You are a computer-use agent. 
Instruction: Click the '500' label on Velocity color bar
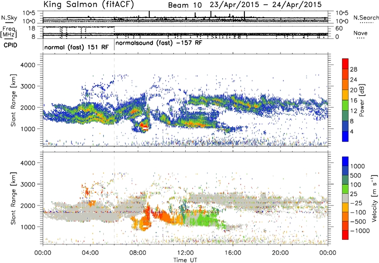[x=356, y=175]
